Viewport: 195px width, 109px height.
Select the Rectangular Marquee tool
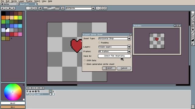[x=193, y=12]
